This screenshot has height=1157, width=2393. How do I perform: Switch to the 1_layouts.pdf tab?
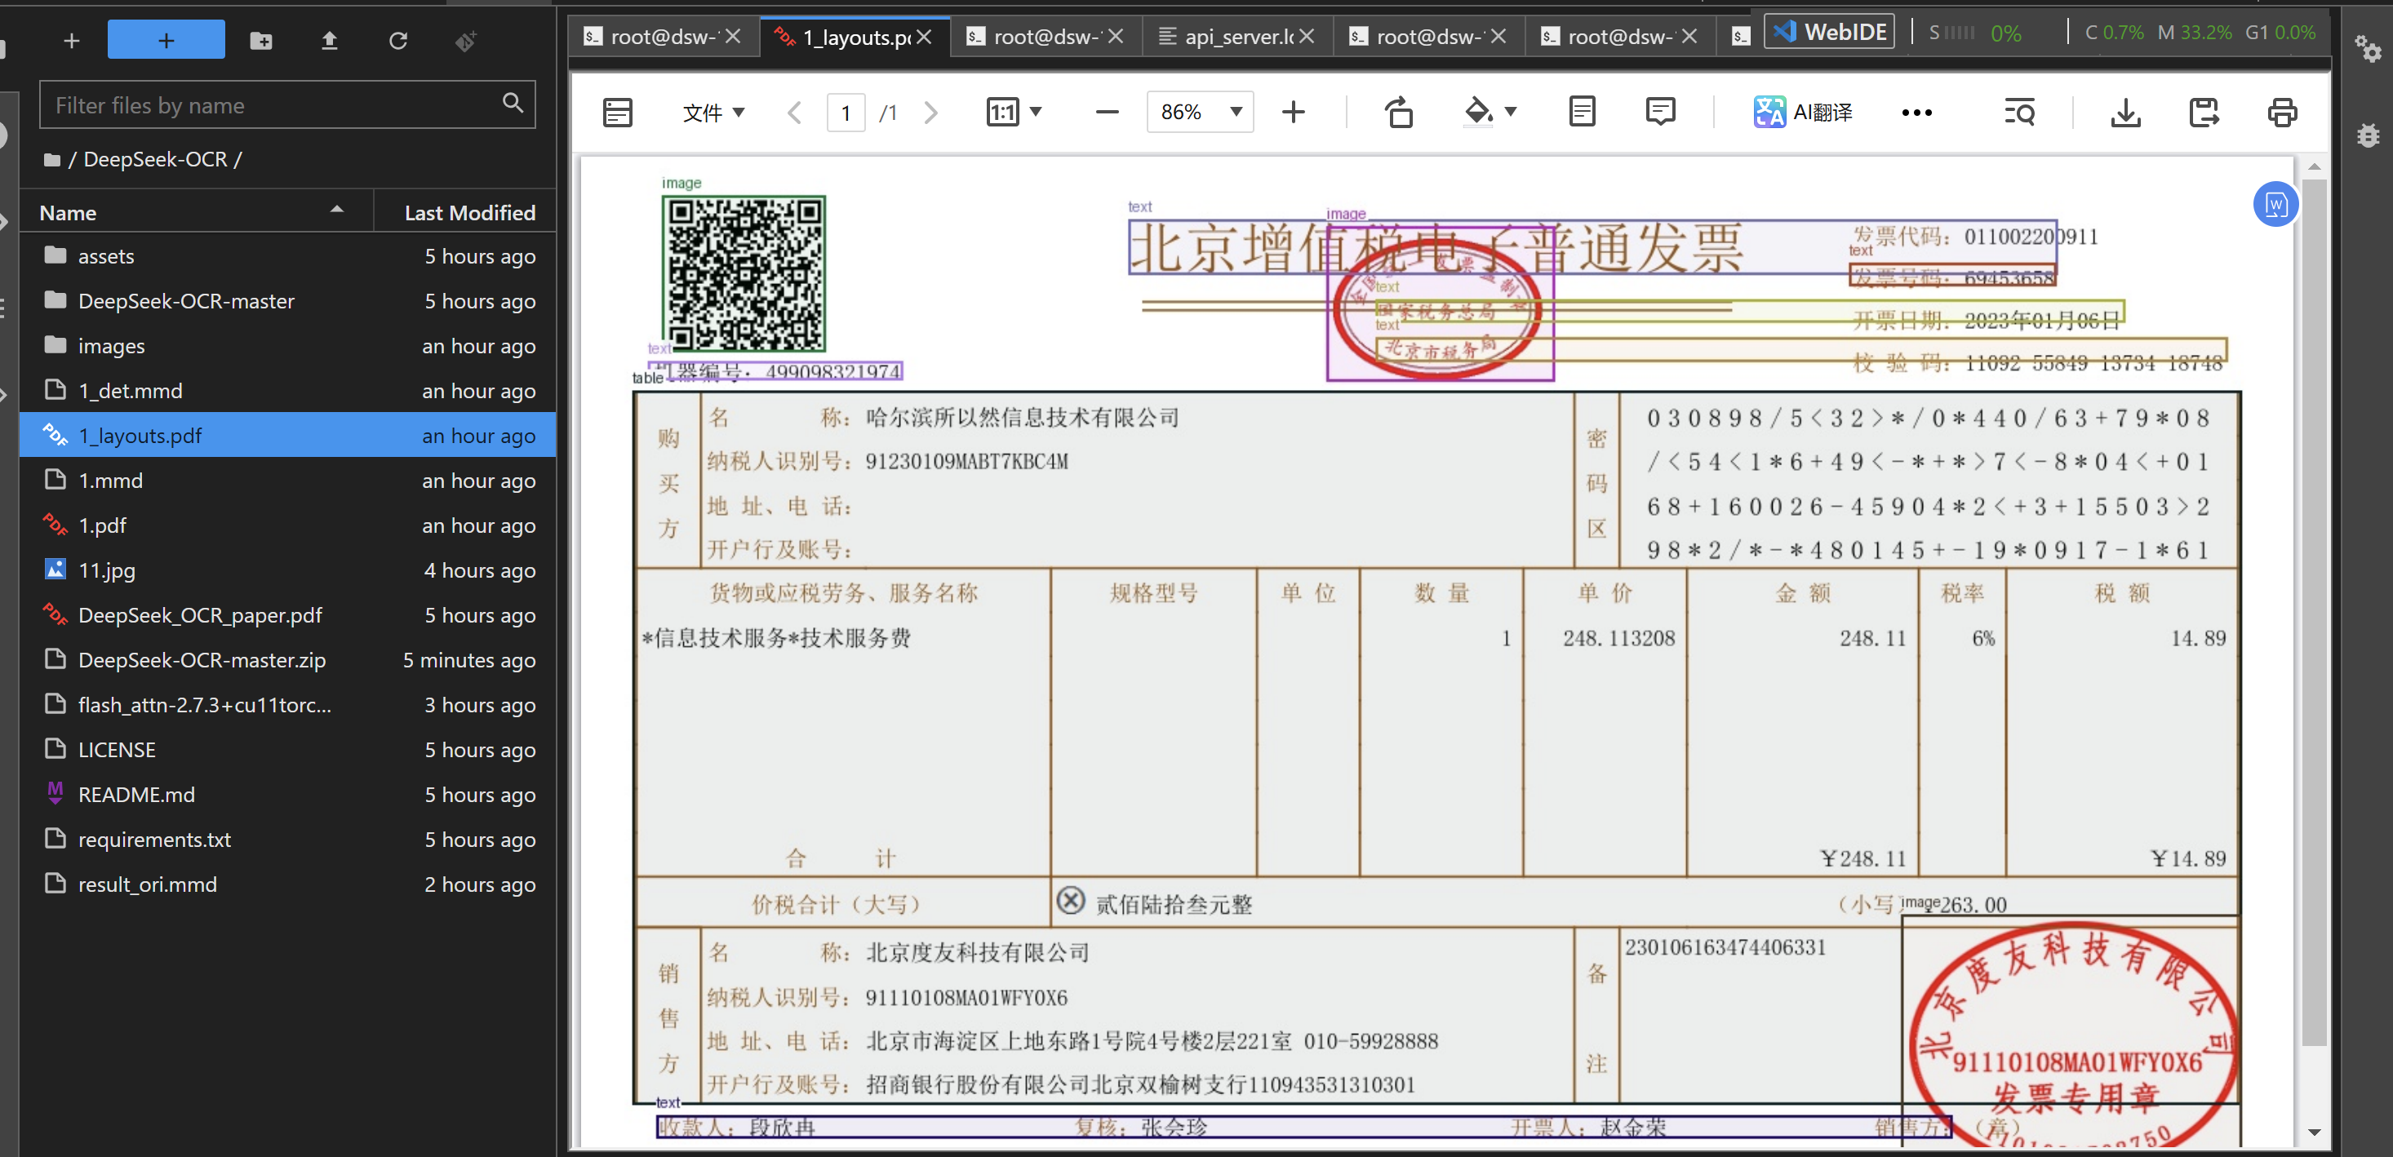846,38
